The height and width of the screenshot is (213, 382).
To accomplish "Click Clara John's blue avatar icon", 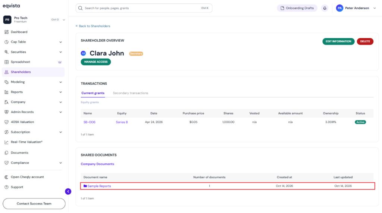I will point(83,53).
